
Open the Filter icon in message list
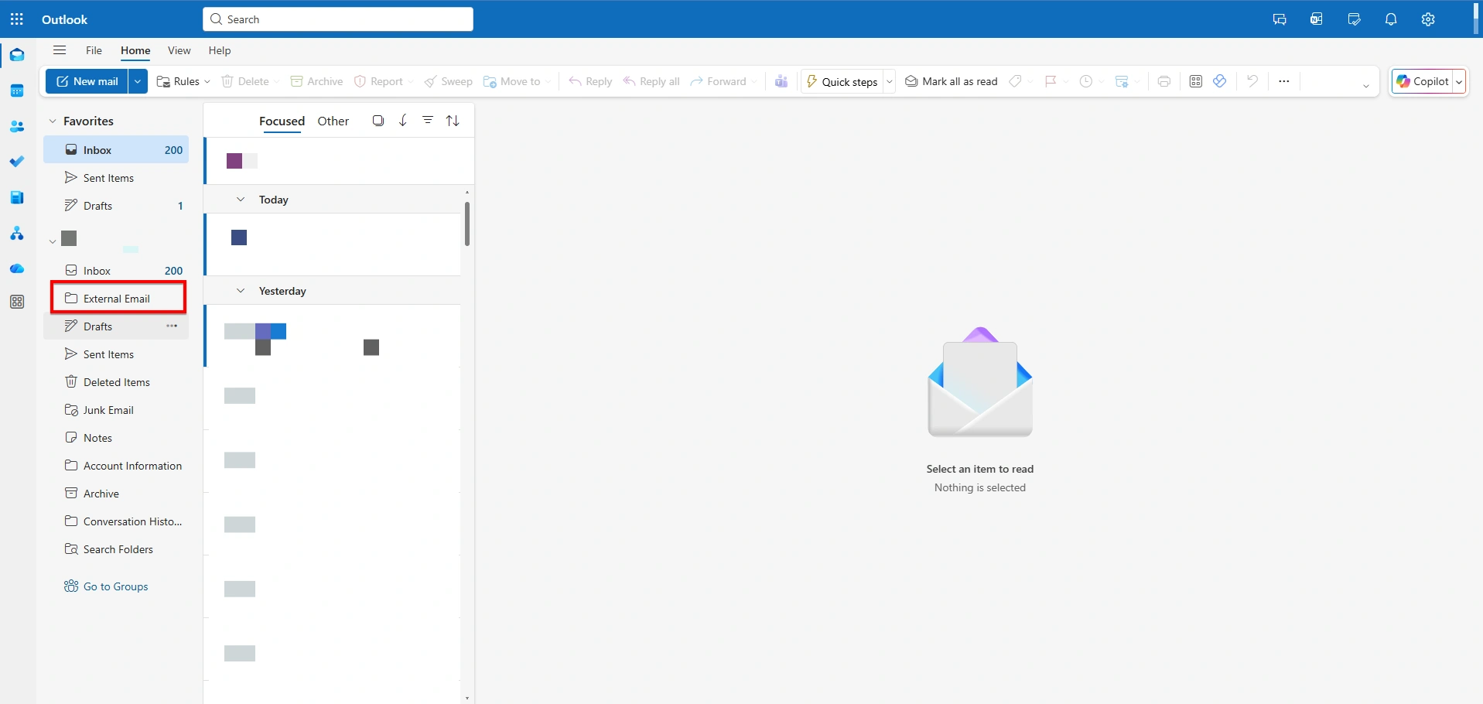point(428,121)
